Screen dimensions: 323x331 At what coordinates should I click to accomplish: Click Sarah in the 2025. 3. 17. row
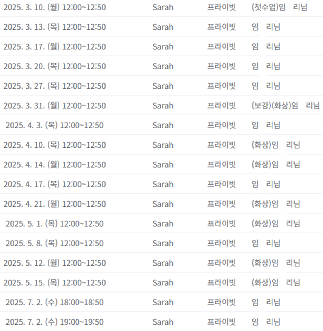pos(163,47)
